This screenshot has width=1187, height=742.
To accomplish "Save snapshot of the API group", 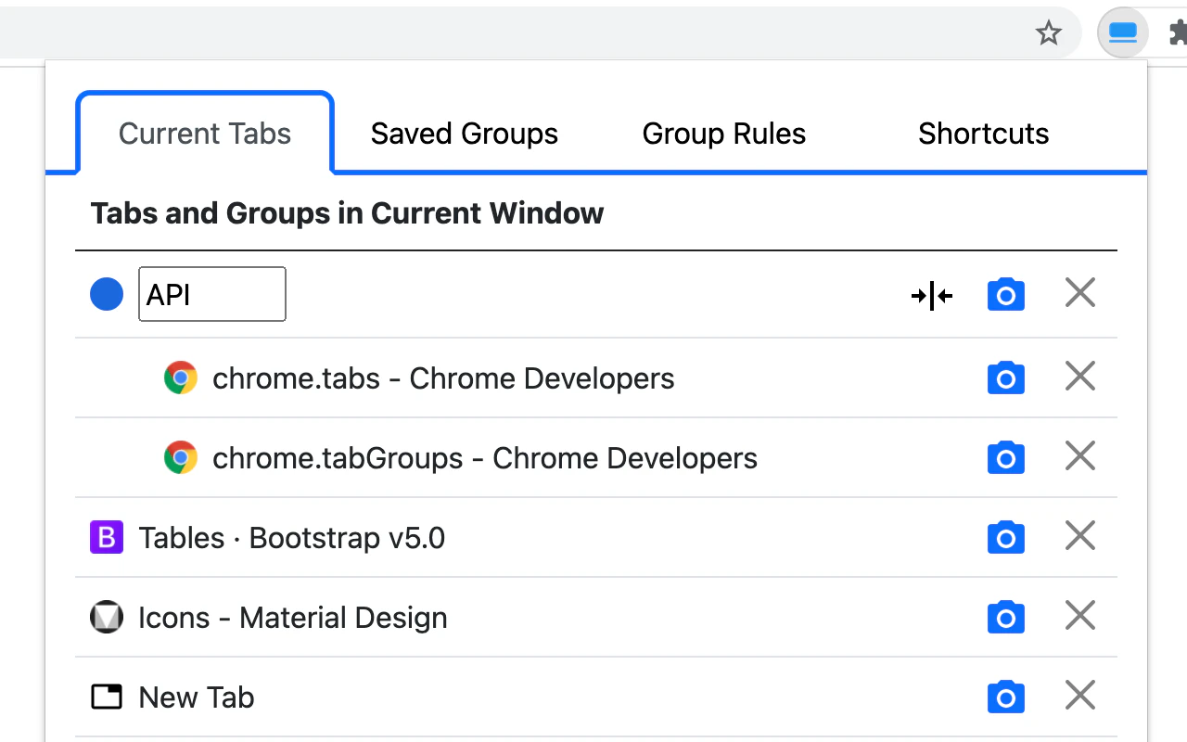I will (x=1006, y=295).
